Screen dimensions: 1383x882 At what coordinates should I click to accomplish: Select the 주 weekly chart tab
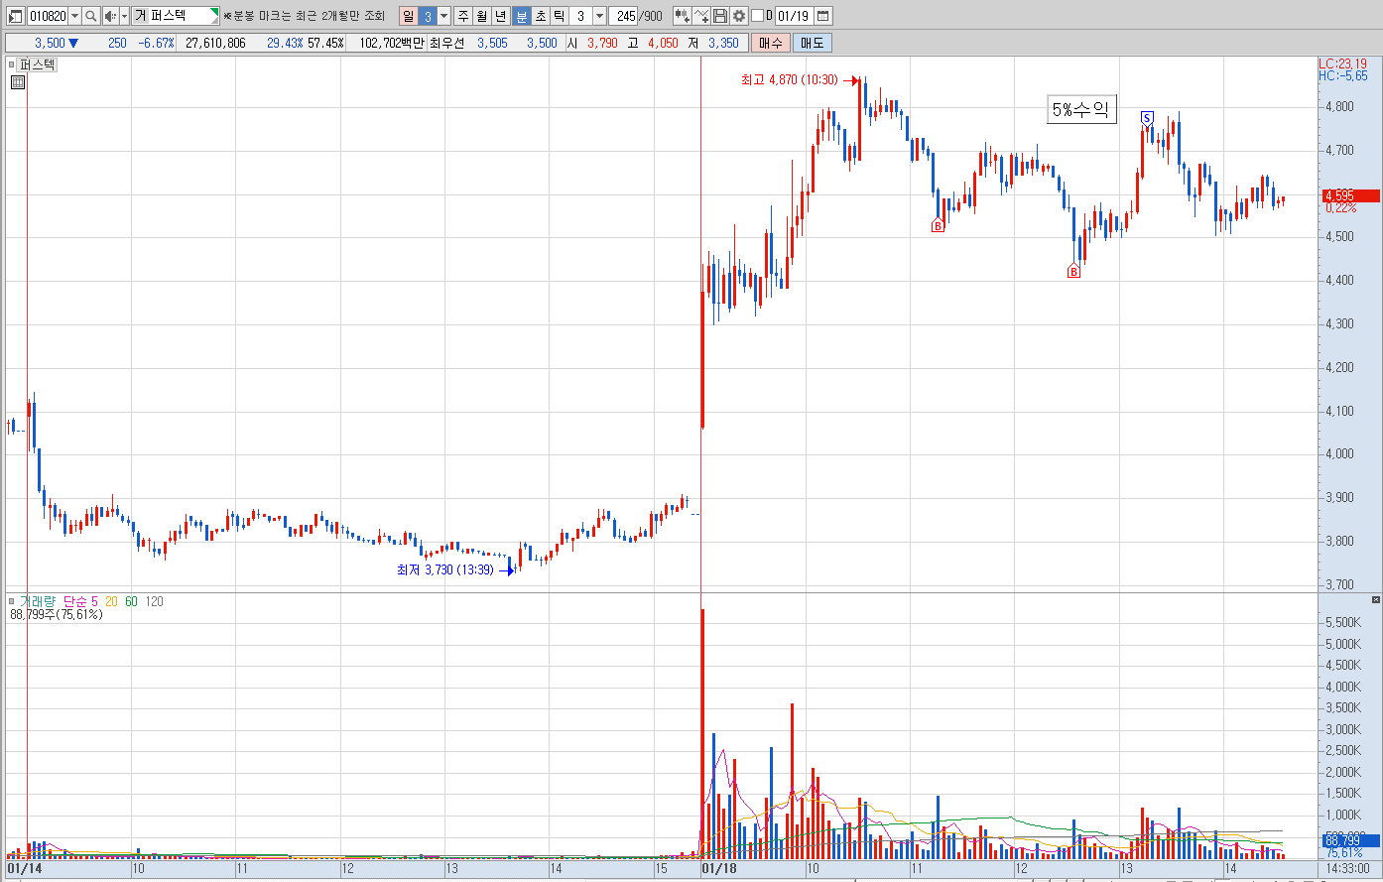(x=462, y=16)
